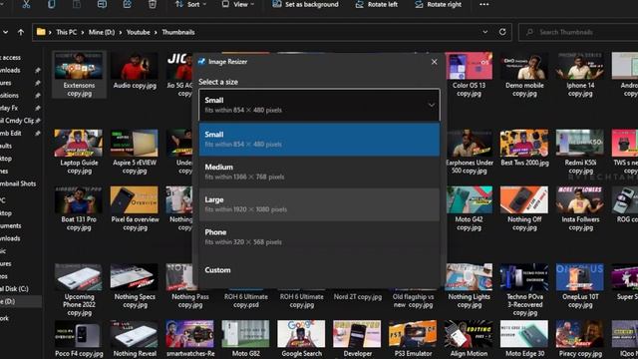Click Thumbnails in address breadcrumb
This screenshot has height=359, width=638.
click(x=178, y=32)
